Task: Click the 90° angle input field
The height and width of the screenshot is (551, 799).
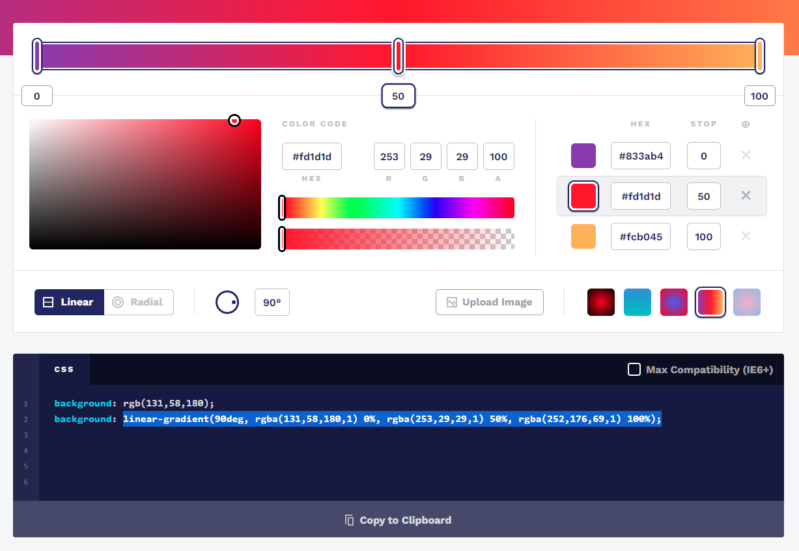Action: pos(272,302)
